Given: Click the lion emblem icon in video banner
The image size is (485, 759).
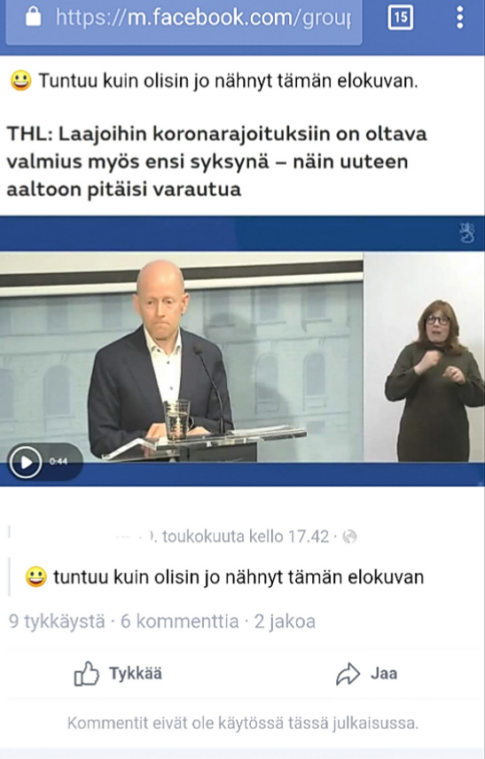Looking at the screenshot, I should coord(466,233).
